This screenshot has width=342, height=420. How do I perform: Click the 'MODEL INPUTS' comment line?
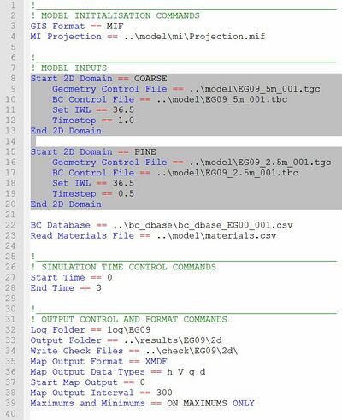click(69, 68)
